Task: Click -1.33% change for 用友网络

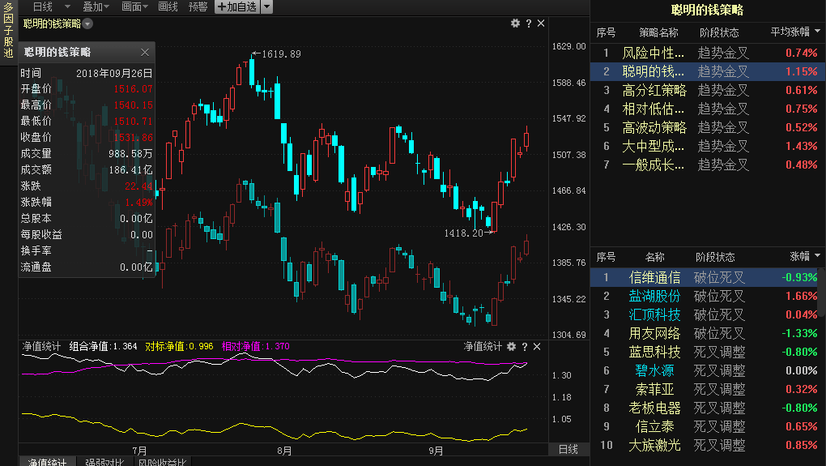Action: (799, 333)
